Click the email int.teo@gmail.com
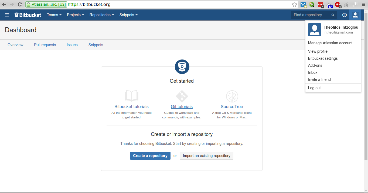 pyautogui.click(x=338, y=32)
